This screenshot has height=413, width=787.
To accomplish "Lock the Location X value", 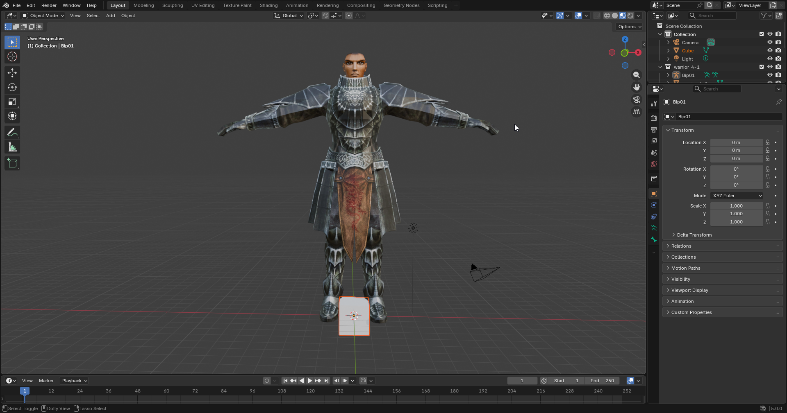I will coord(767,142).
